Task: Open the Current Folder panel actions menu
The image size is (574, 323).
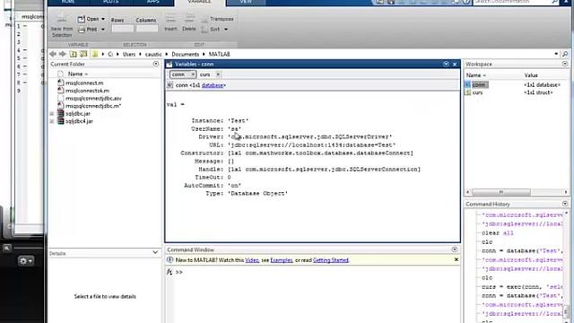Action: click(156, 64)
